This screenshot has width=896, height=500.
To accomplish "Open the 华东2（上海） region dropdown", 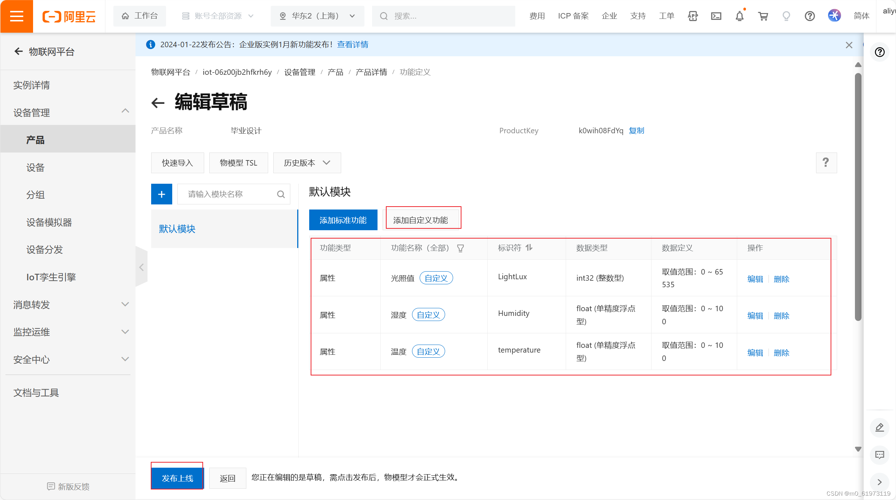I will pos(317,16).
